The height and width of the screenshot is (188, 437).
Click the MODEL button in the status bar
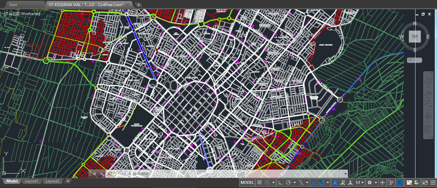(x=246, y=182)
